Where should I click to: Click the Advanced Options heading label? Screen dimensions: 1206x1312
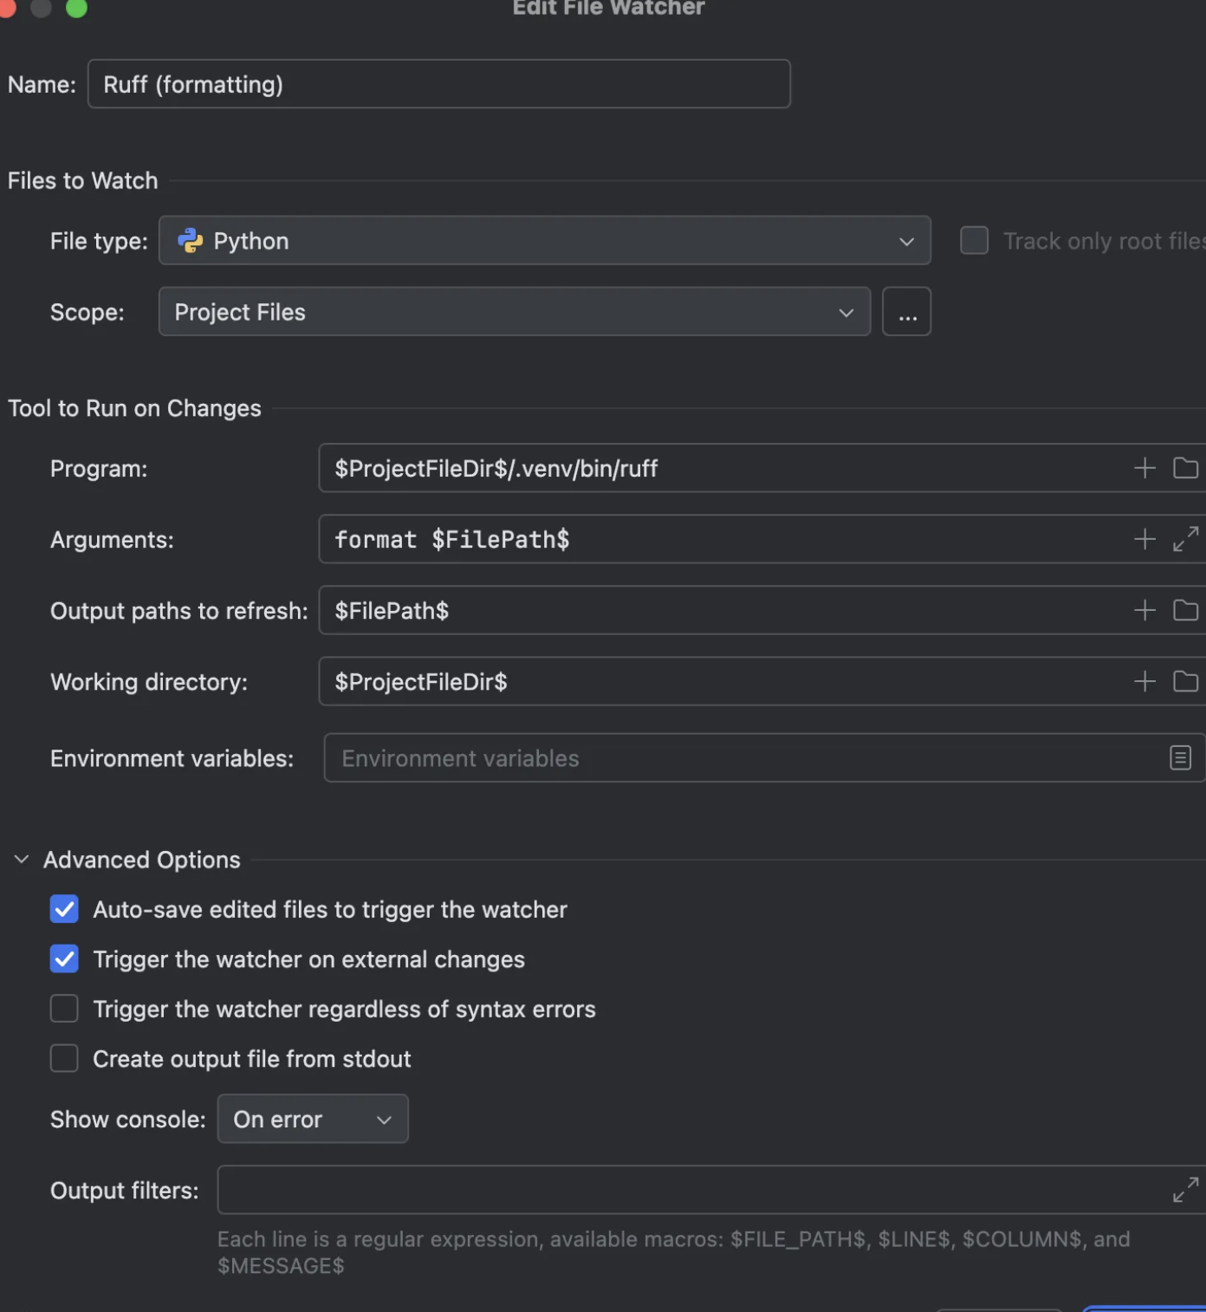[142, 860]
